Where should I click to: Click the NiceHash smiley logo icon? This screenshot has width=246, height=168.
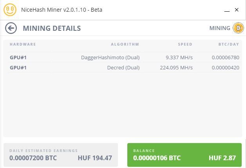[10, 10]
